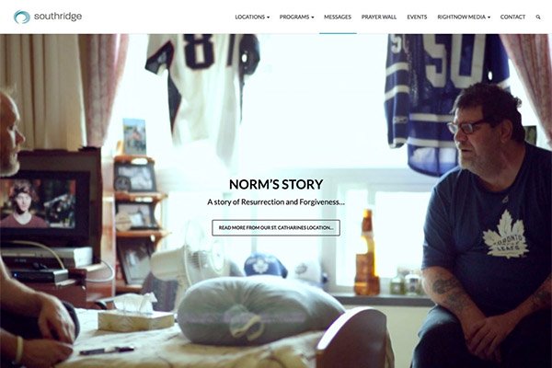Viewport: 552px width, 368px height.
Task: Open the Locations menu
Action: tap(252, 17)
